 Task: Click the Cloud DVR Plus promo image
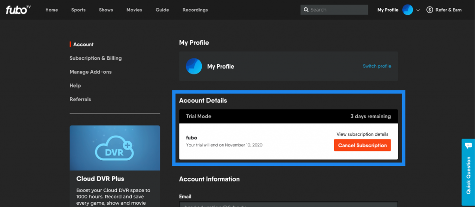[115, 148]
